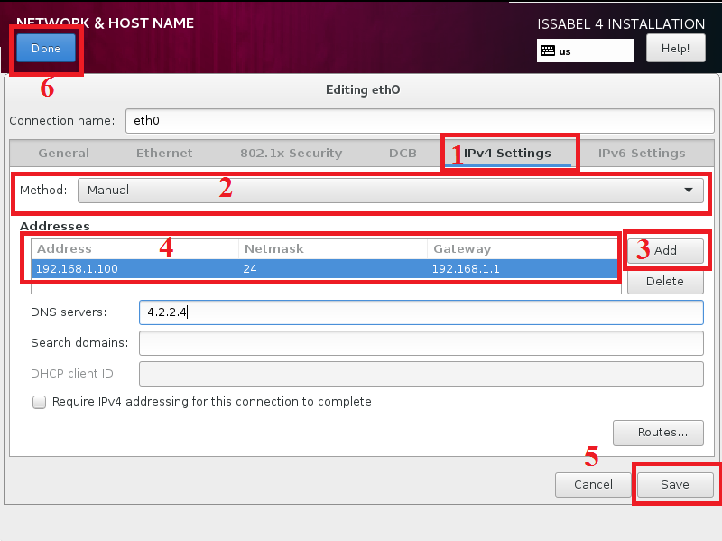Switch to the General tab

click(63, 154)
